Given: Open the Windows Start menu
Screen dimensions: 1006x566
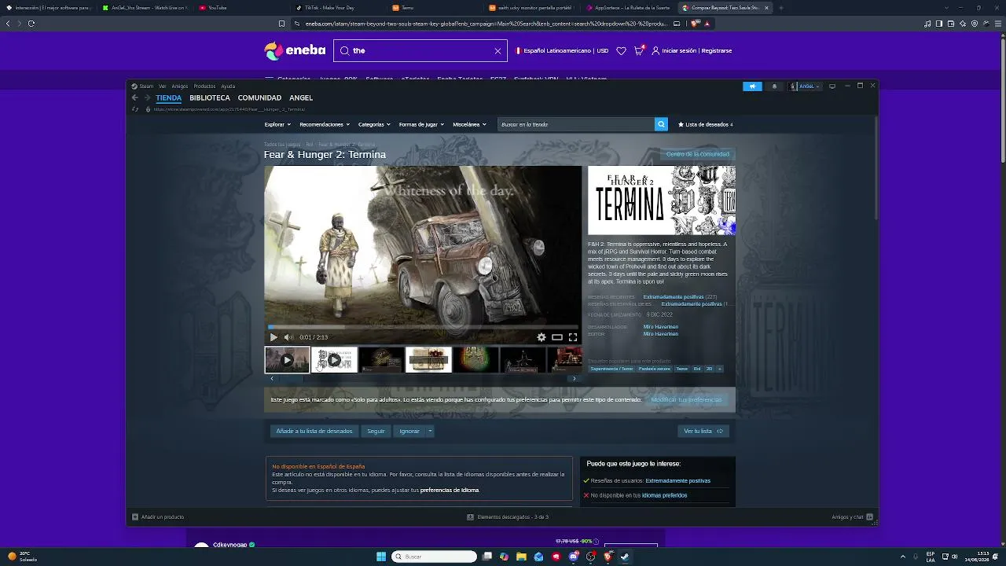Looking at the screenshot, I should pos(381,557).
